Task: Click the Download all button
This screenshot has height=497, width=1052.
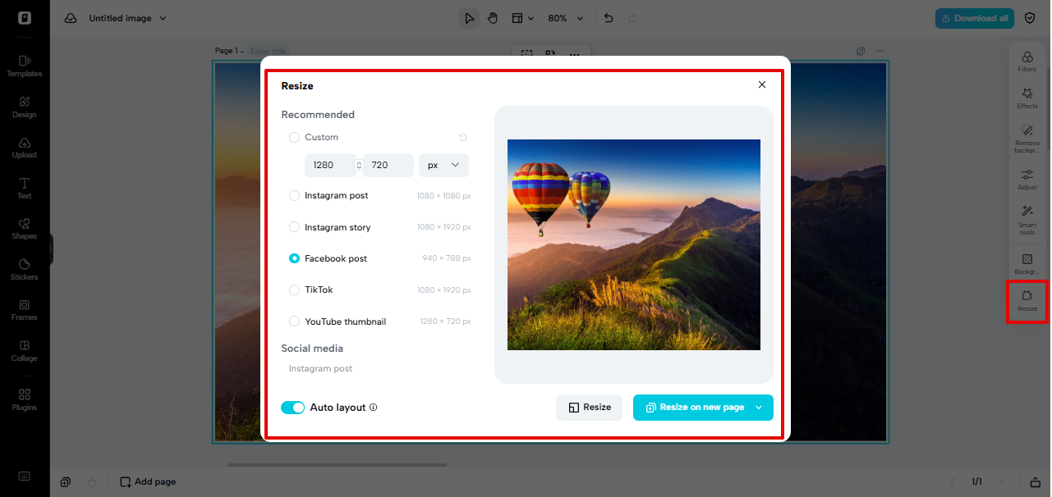Action: click(x=974, y=17)
